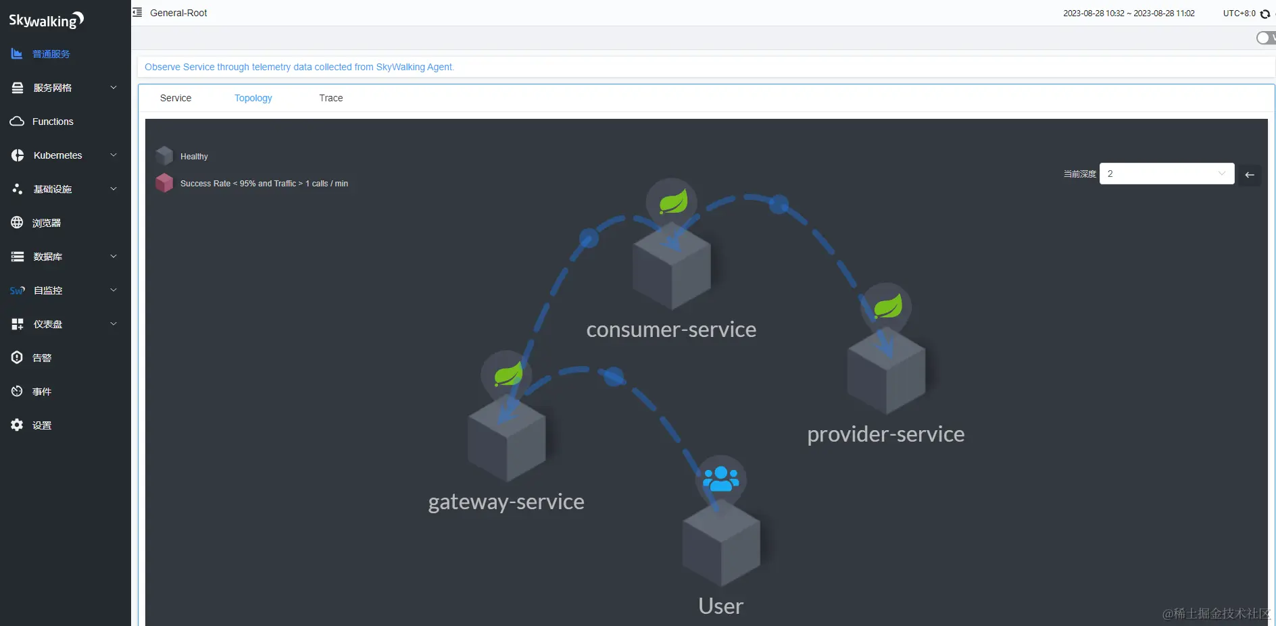Collapse the sidebar menu icon
Image resolution: width=1276 pixels, height=626 pixels.
click(137, 12)
